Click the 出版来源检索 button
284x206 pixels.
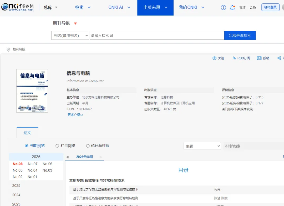(240, 36)
